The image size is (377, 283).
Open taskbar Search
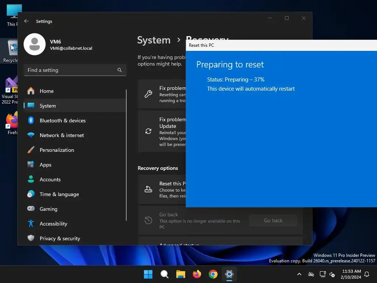165,274
